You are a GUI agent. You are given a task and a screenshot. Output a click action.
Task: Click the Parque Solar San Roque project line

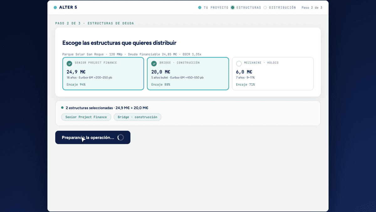tap(132, 54)
